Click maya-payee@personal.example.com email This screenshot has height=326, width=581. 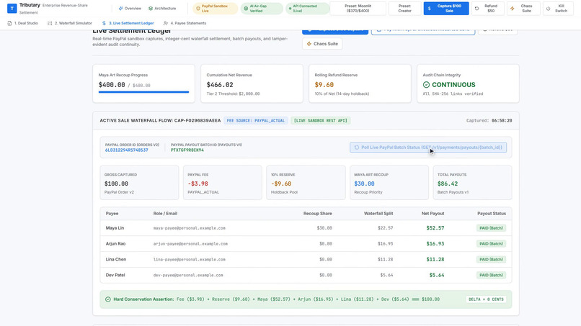pyautogui.click(x=190, y=228)
